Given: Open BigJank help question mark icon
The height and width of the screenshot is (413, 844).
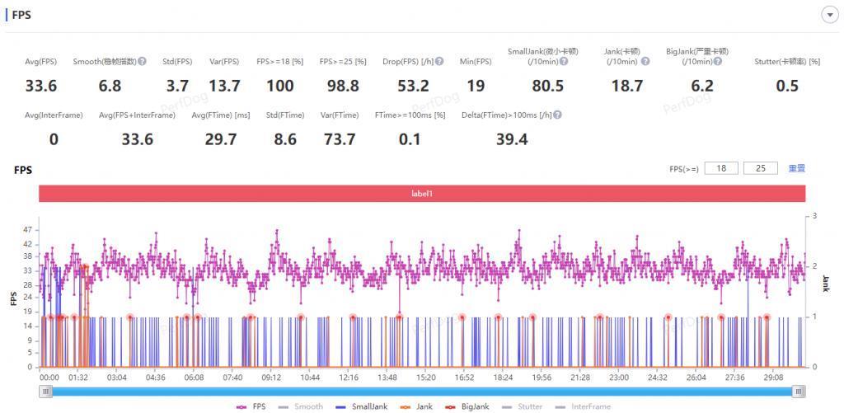Looking at the screenshot, I should 718,61.
